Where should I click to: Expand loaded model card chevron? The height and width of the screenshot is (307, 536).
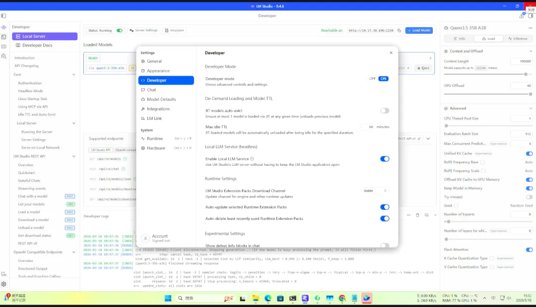tap(430, 58)
